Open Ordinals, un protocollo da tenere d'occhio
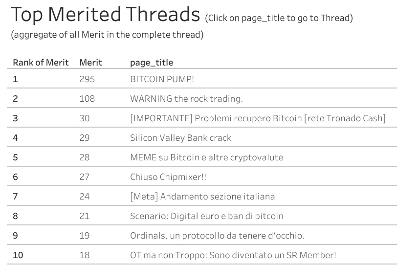Screen dimensions: 397x265 (217, 236)
